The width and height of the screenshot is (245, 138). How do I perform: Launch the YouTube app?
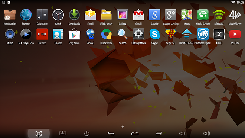pyautogui.click(x=235, y=34)
